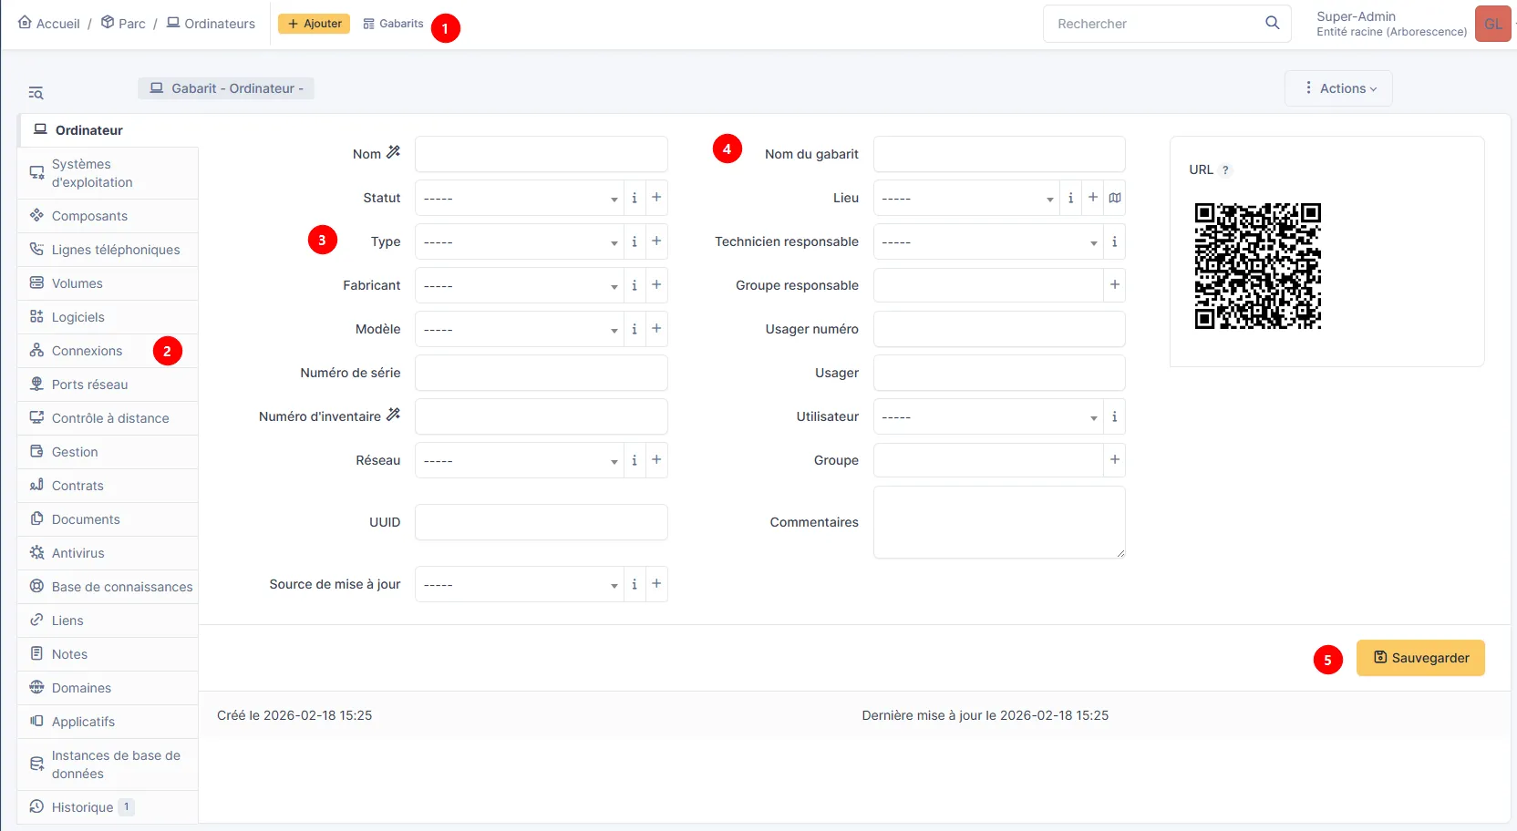The image size is (1517, 831).
Task: Open the Statut dropdown
Action: tap(519, 198)
